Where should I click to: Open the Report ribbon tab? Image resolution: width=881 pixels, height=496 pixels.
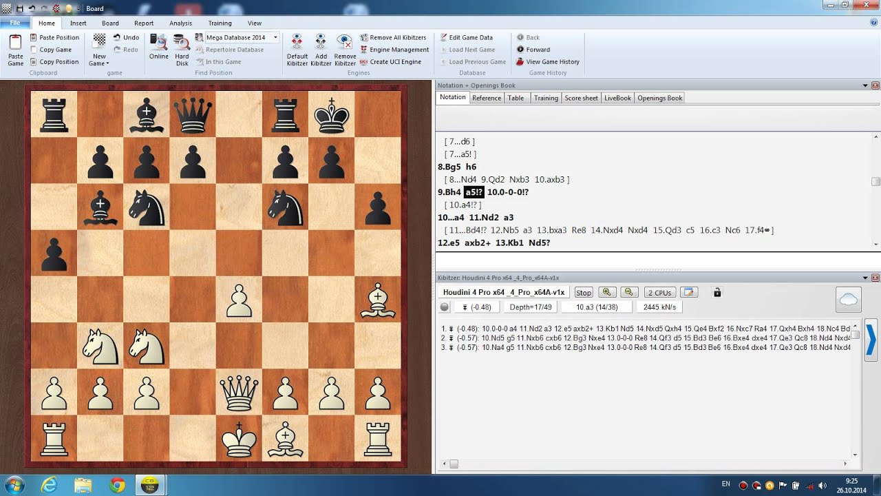tap(144, 23)
